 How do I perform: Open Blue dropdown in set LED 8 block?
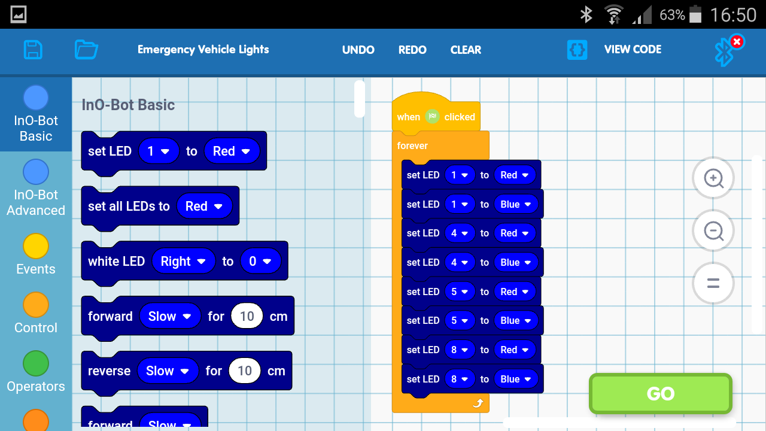(x=516, y=380)
